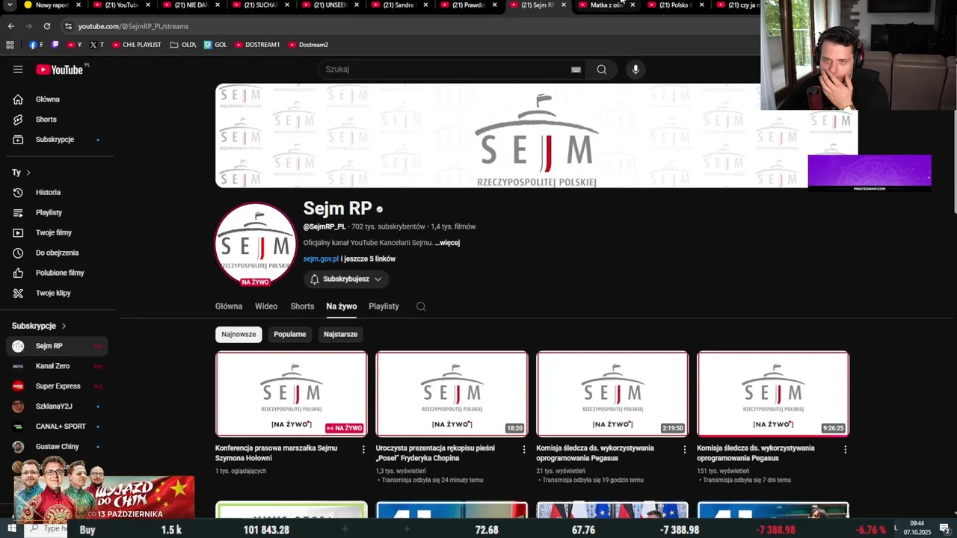Open Playlisty in the sidebar
Image resolution: width=957 pixels, height=538 pixels.
pos(57,213)
